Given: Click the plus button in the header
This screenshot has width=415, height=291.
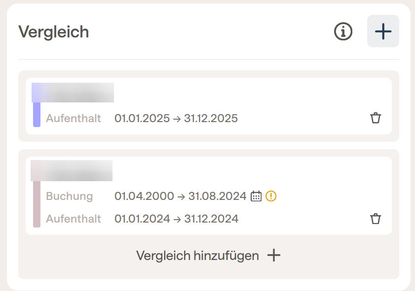Looking at the screenshot, I should (x=383, y=31).
